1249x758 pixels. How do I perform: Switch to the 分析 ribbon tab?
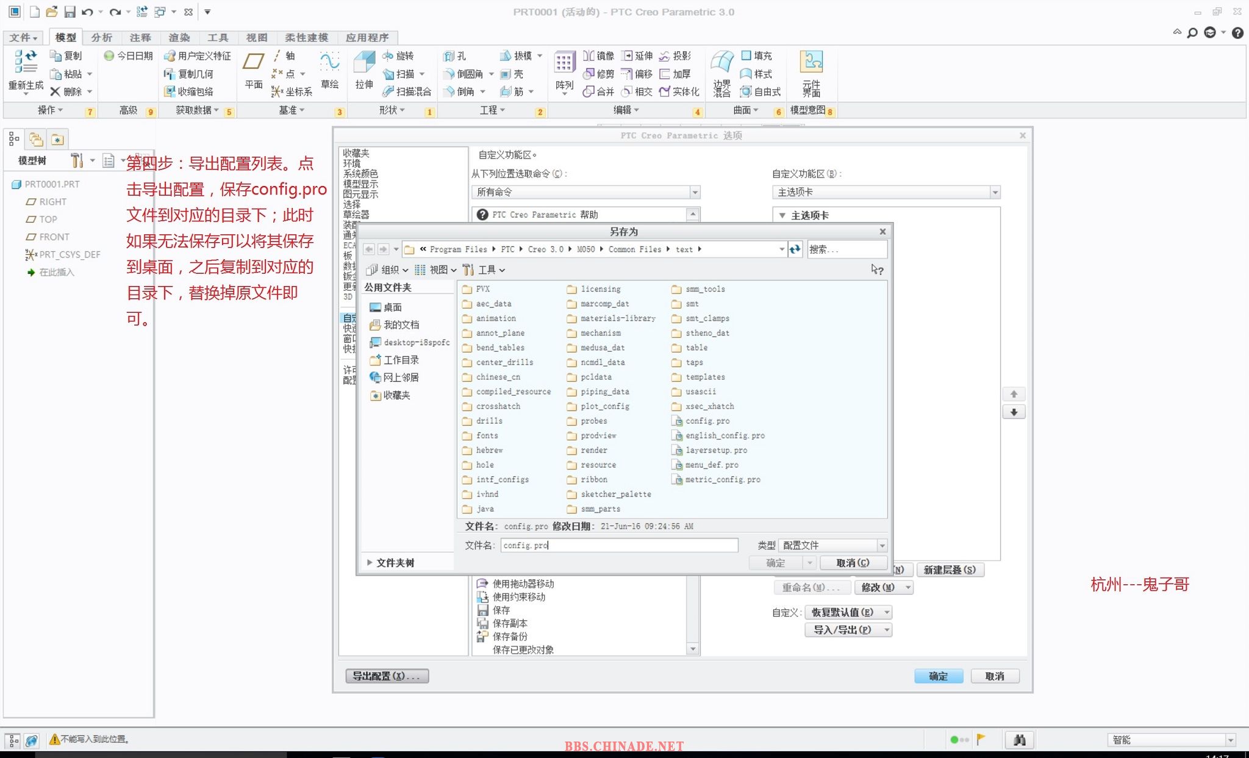click(x=102, y=37)
